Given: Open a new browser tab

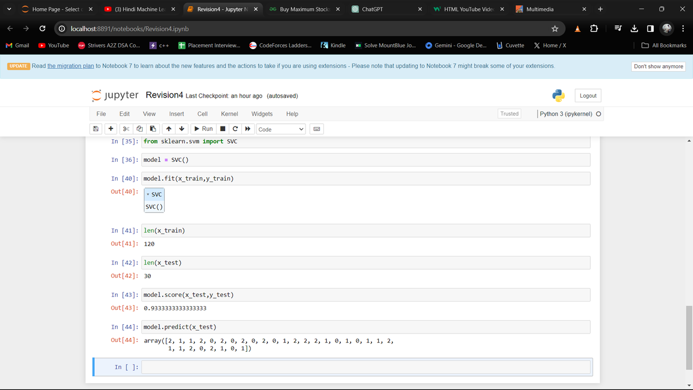Looking at the screenshot, I should tap(601, 9).
